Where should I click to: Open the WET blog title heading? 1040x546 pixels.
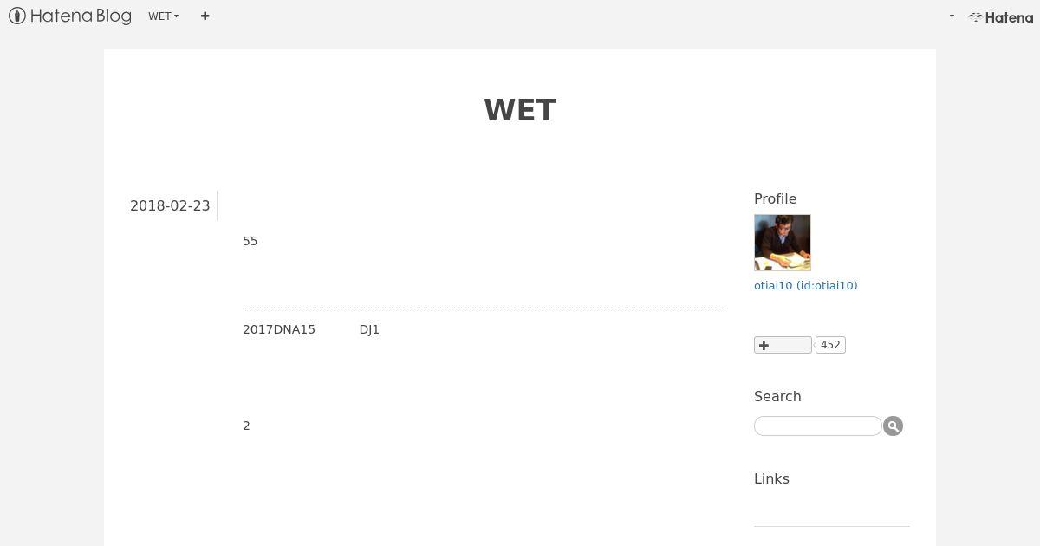pyautogui.click(x=520, y=110)
